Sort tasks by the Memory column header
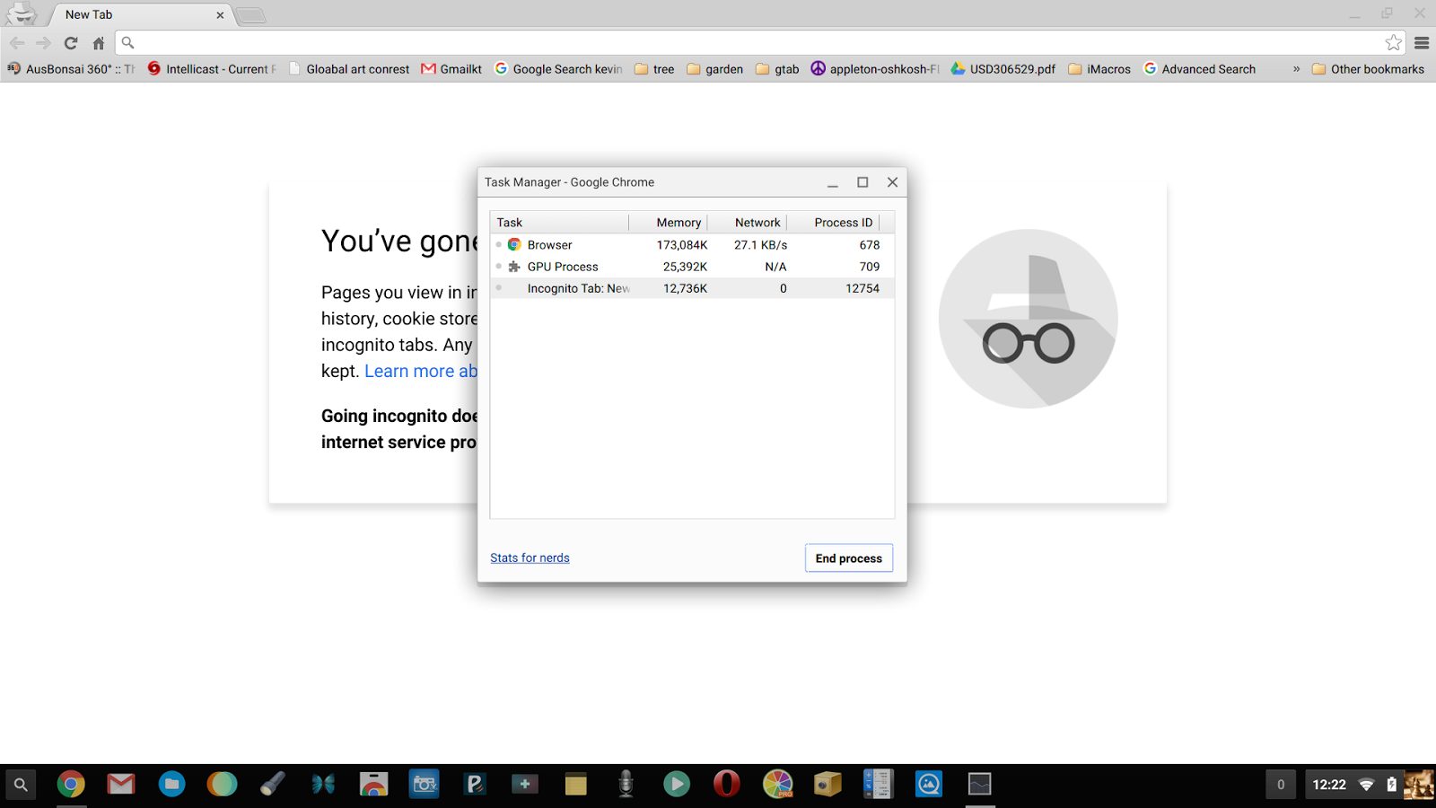 tap(678, 223)
